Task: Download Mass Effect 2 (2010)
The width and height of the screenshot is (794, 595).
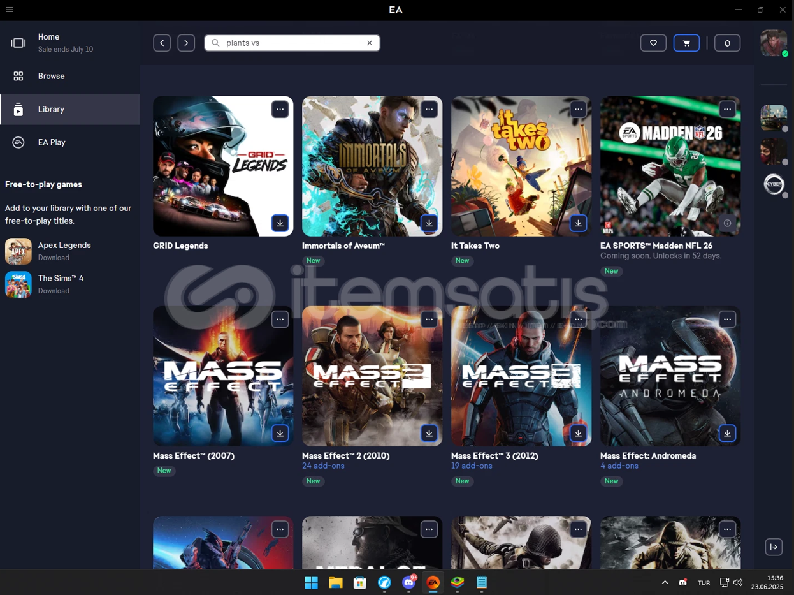Action: [x=429, y=433]
